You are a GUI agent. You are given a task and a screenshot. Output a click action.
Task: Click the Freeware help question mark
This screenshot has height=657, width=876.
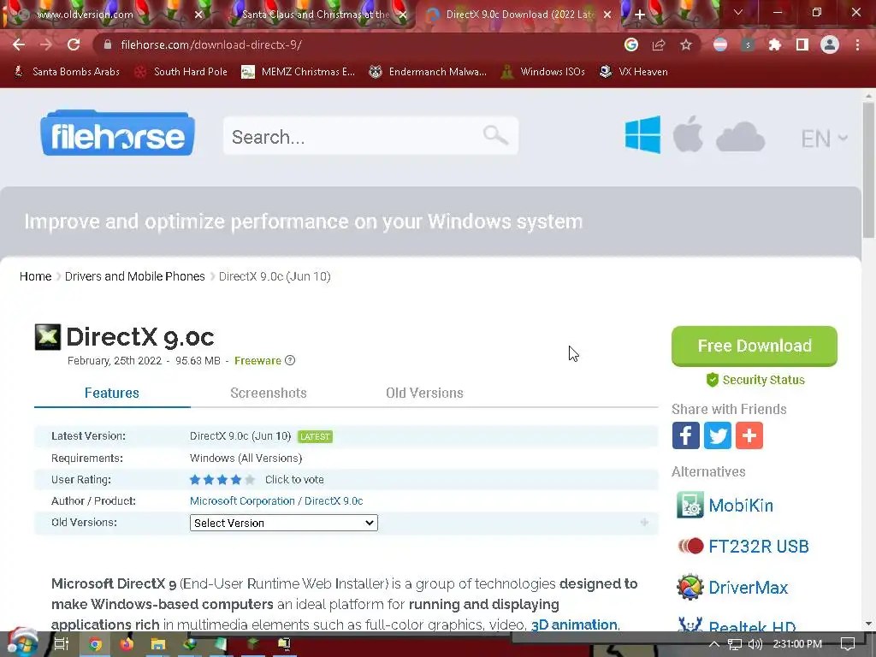point(290,360)
